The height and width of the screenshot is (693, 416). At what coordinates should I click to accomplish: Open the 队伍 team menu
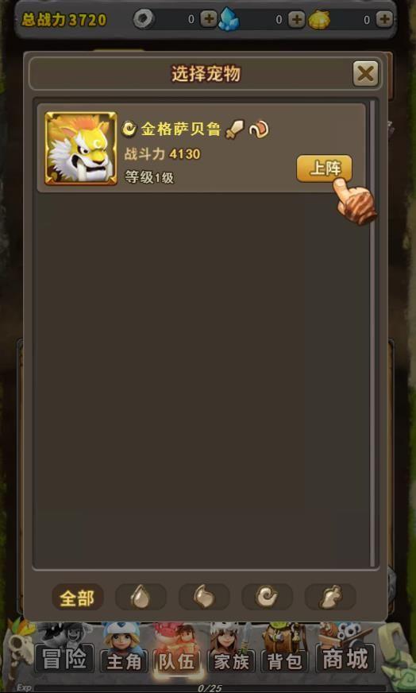177,662
